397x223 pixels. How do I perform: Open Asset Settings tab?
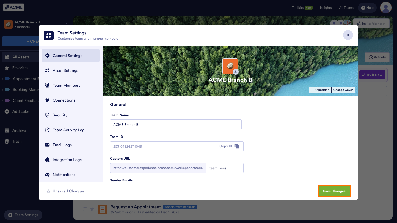[x=71, y=70]
